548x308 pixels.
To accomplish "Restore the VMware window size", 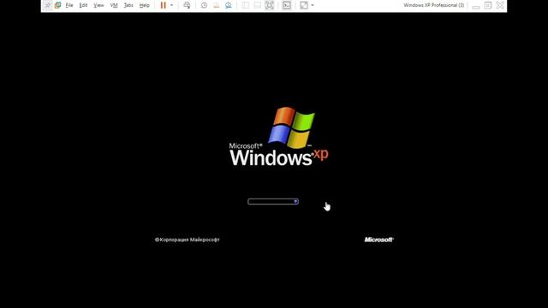I will coord(488,5).
